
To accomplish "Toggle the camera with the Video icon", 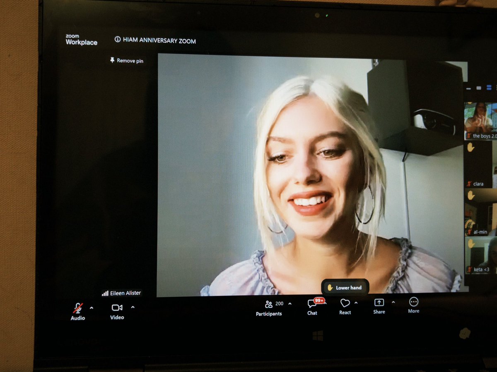I will coord(117,308).
